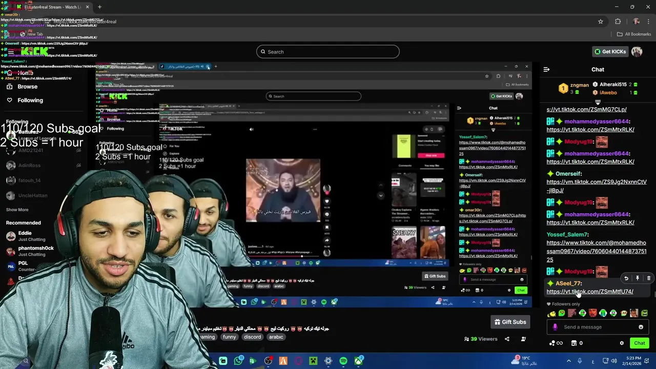Click the browser address bar URL

85,22
